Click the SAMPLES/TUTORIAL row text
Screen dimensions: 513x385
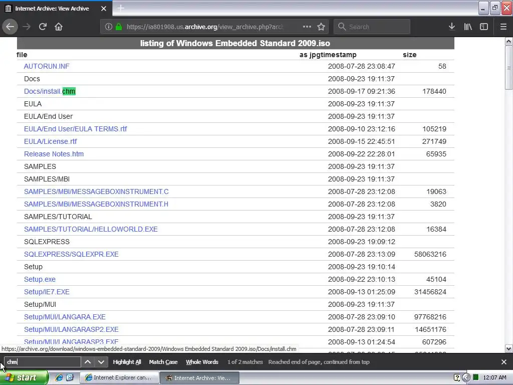click(58, 217)
